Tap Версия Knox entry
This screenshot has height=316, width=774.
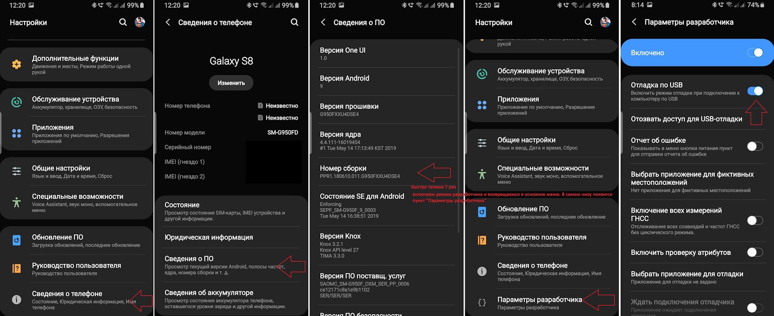(x=387, y=246)
